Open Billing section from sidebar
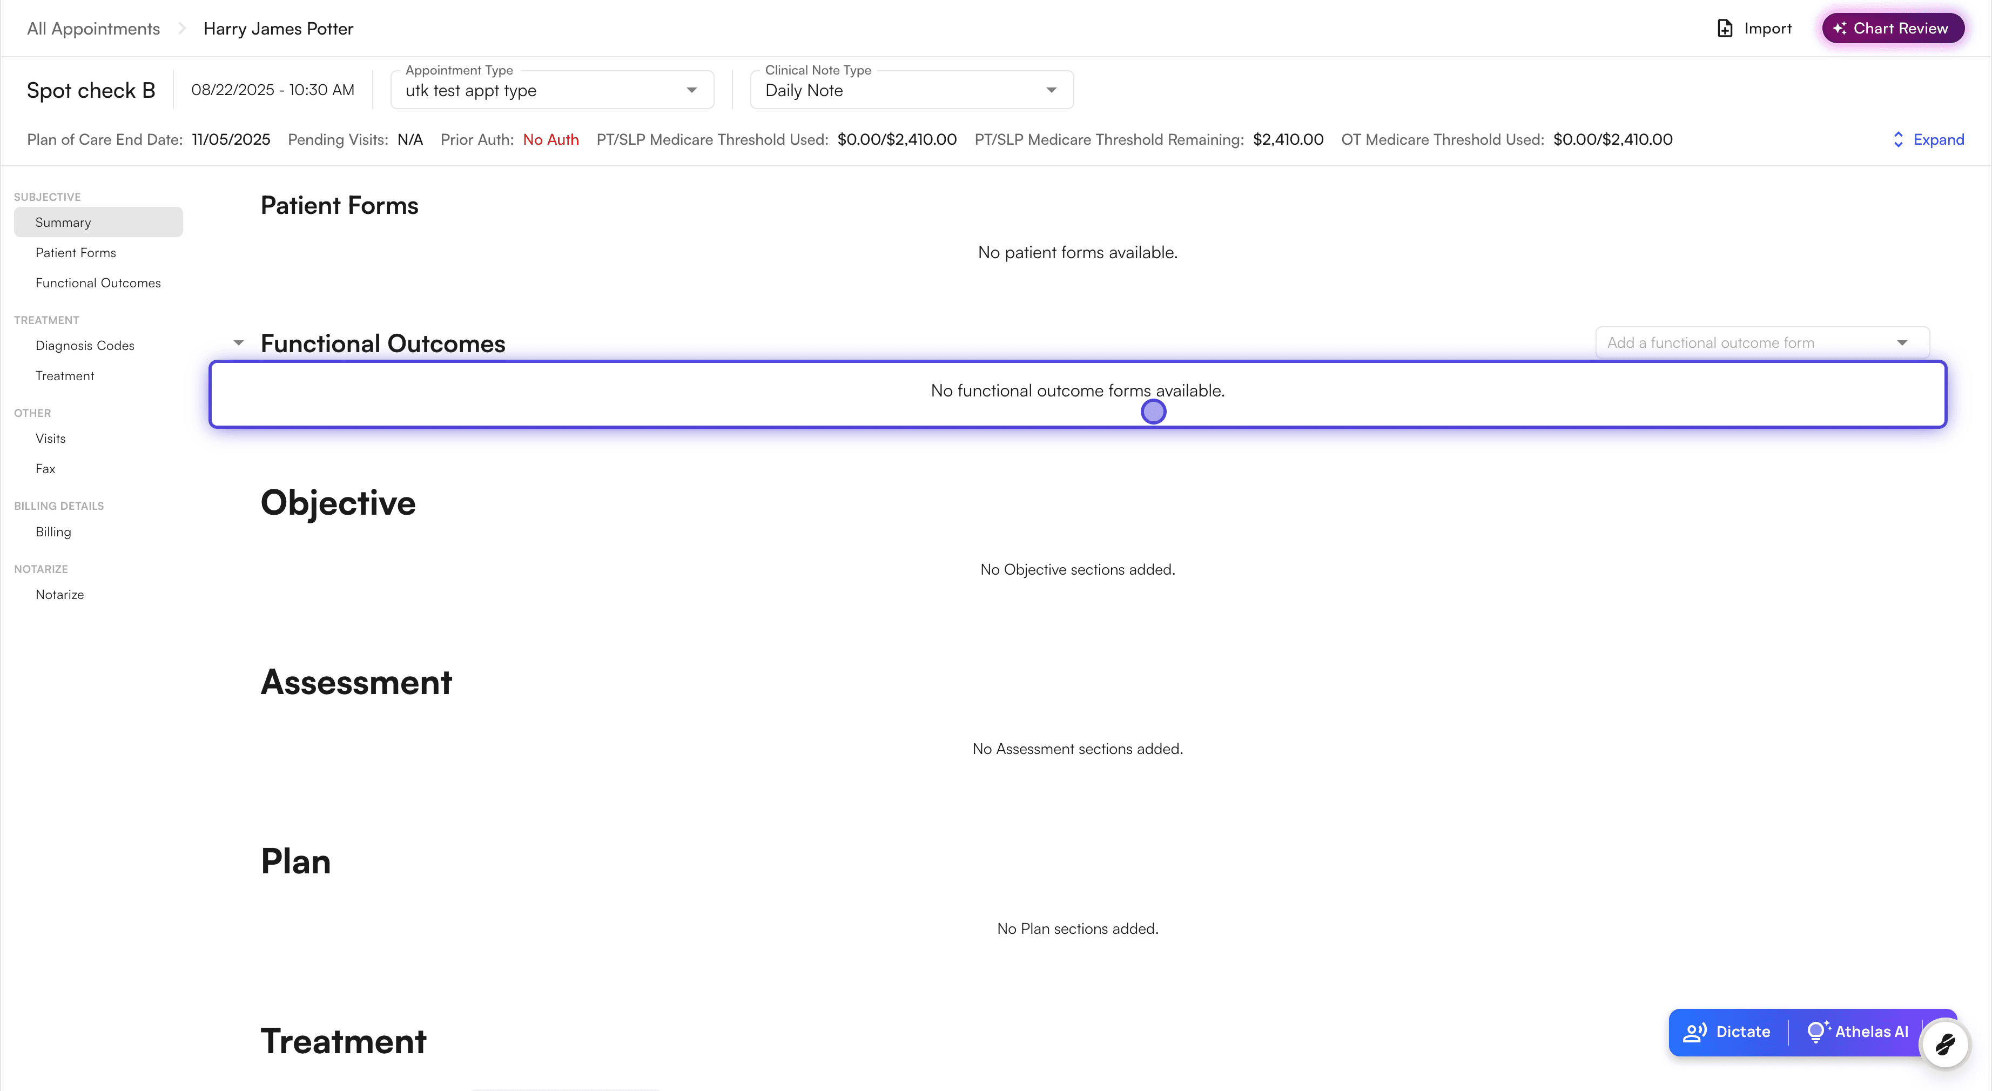Image resolution: width=1992 pixels, height=1091 pixels. [x=53, y=532]
